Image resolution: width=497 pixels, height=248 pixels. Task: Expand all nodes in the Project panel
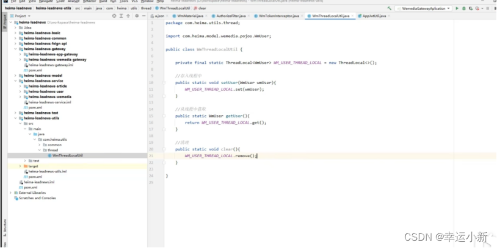(121, 16)
